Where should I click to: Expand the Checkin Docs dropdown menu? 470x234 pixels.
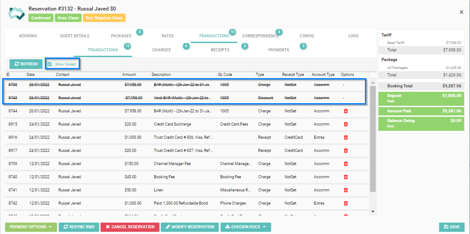point(245,227)
